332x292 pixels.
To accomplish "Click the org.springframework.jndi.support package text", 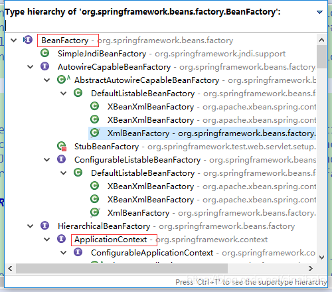I will pos(220,54).
